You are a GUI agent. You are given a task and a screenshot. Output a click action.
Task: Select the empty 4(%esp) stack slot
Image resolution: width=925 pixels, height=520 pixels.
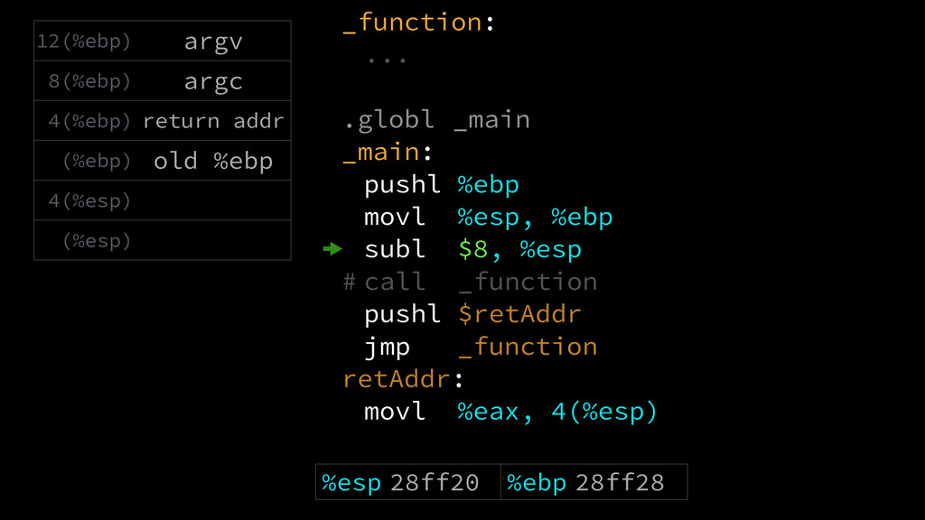click(x=163, y=200)
